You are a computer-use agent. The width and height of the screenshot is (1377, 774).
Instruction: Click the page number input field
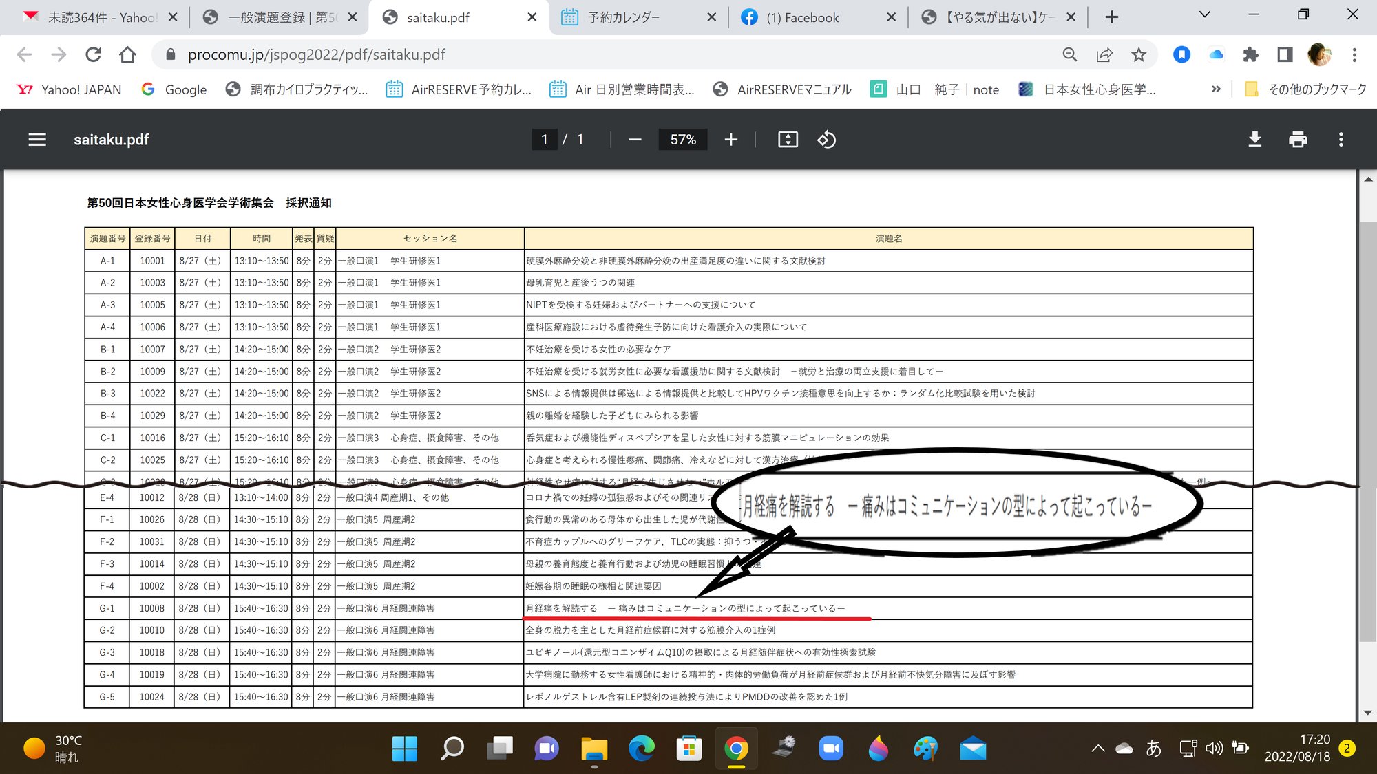(x=545, y=139)
